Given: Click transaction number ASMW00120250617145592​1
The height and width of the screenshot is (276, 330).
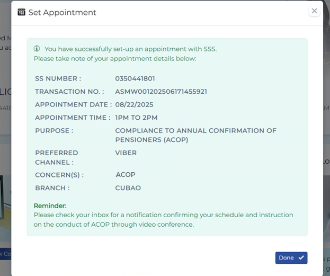Looking at the screenshot, I should [161, 92].
